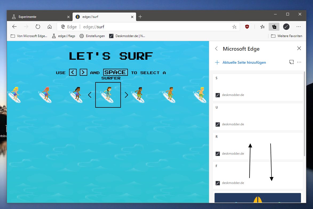The height and width of the screenshot is (209, 313).
Task: Minimize the Edge window
Action: tap(275, 14)
